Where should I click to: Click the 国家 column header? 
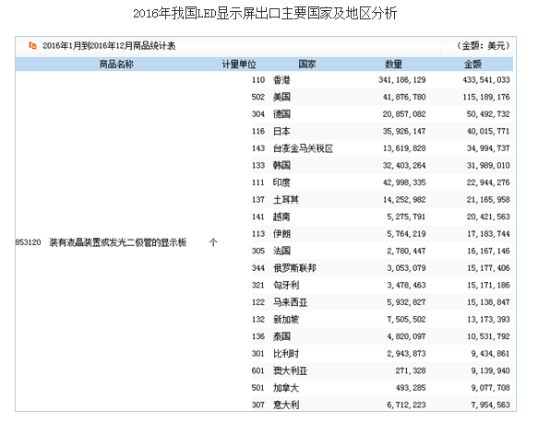307,65
